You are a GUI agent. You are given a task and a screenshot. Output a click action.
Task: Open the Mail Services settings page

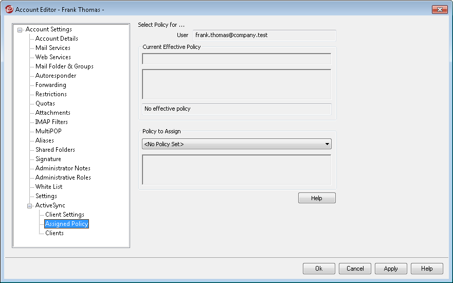(52, 48)
